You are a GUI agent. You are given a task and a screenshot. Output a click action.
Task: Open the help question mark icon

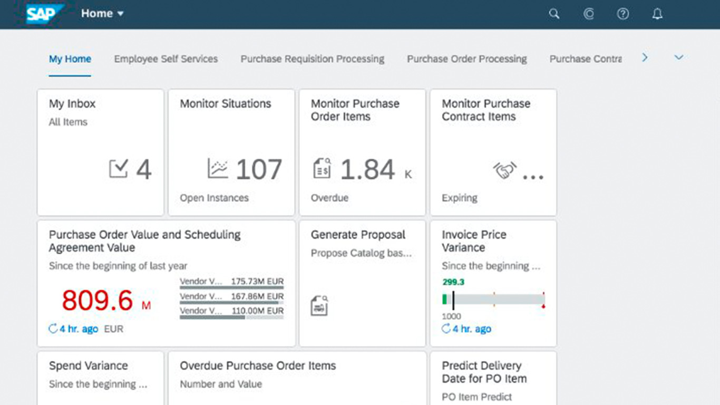(623, 14)
